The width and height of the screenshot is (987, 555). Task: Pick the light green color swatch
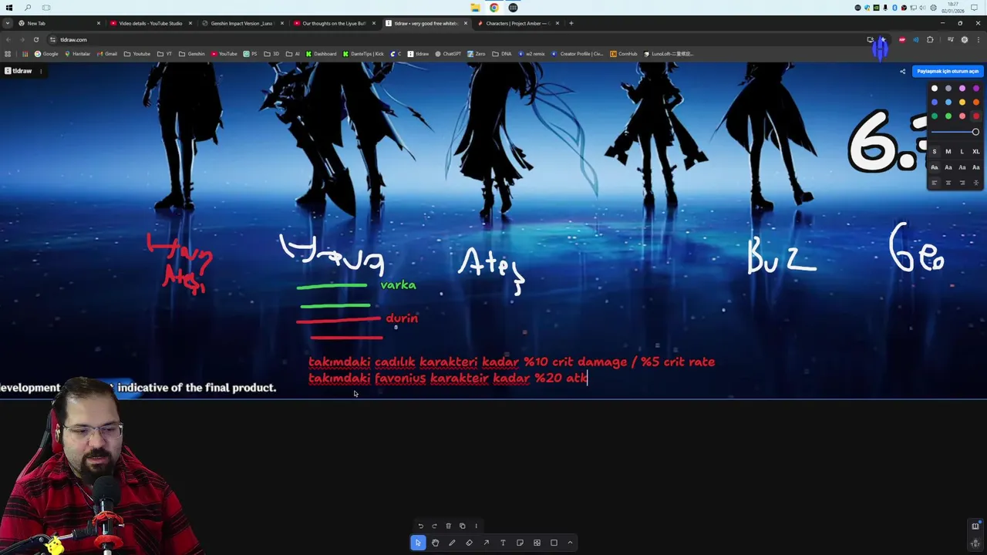pos(948,116)
